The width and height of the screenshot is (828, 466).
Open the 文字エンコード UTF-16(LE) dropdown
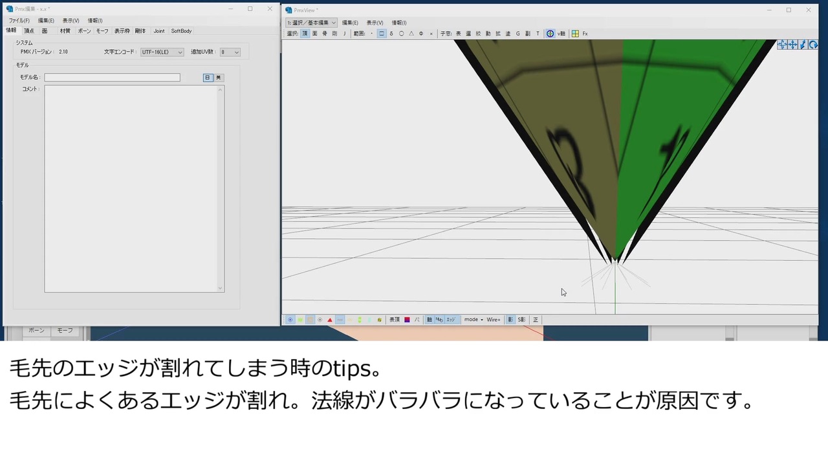click(162, 52)
